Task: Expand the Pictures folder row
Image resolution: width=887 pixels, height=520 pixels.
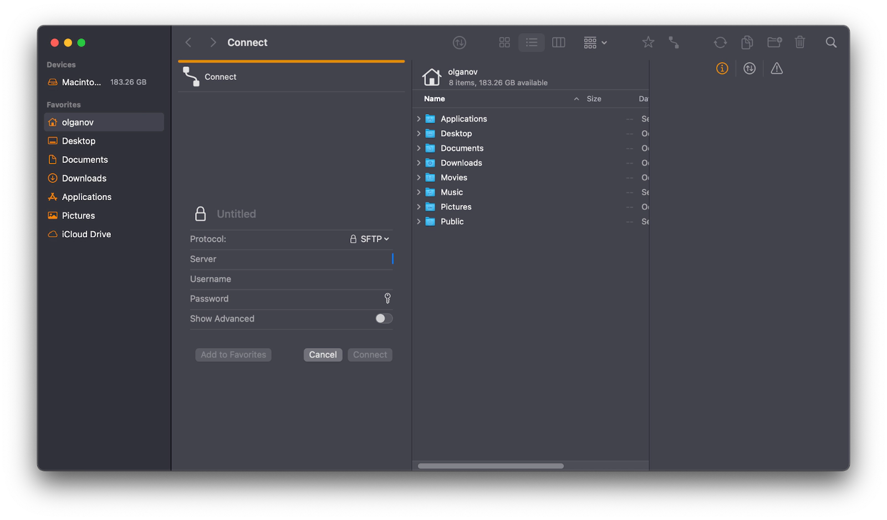Action: (419, 207)
